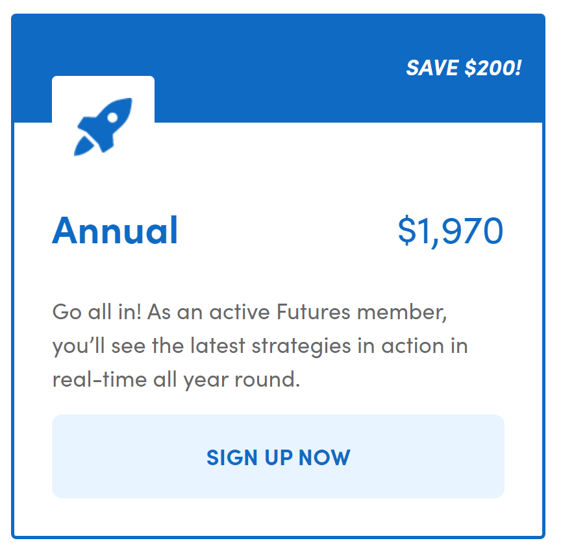Click the word Futures in the description
Image resolution: width=561 pixels, height=556 pixels.
313,312
